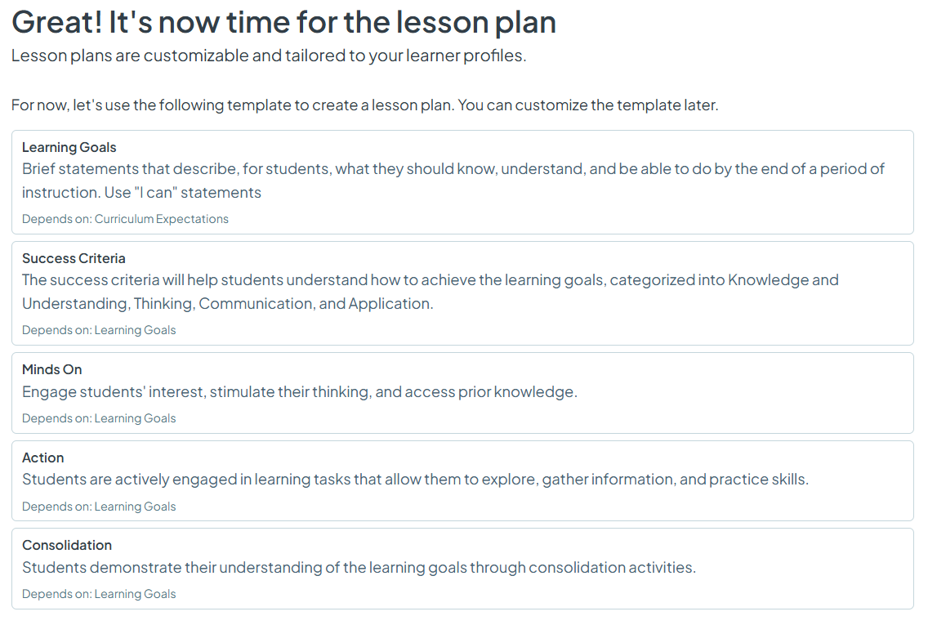928x625 pixels.
Task: Click 'Students demonstrate their understanding' description
Action: pyautogui.click(x=359, y=568)
